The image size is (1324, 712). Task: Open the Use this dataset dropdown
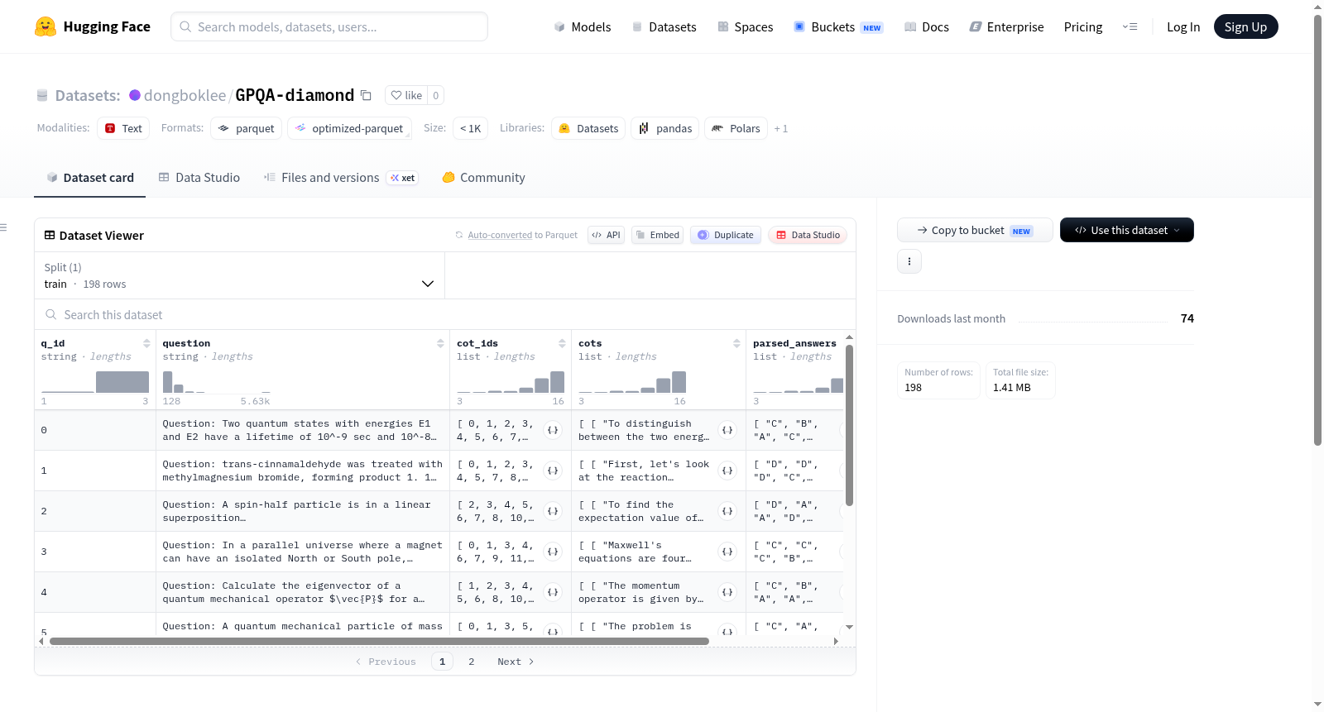click(1127, 230)
